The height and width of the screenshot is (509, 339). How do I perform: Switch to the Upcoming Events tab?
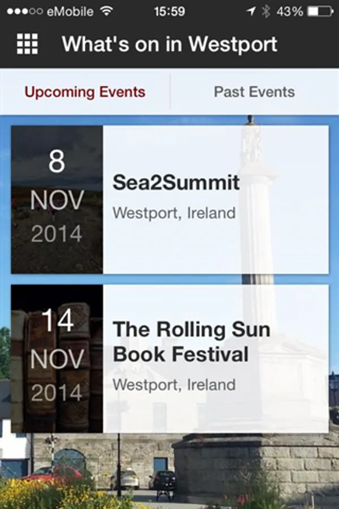tap(85, 92)
